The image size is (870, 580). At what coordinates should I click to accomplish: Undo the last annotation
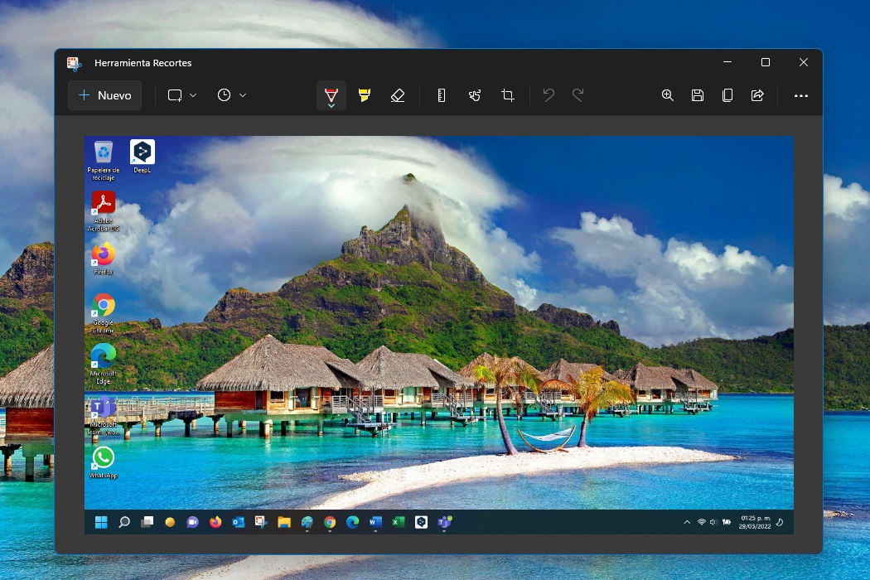[x=548, y=95]
